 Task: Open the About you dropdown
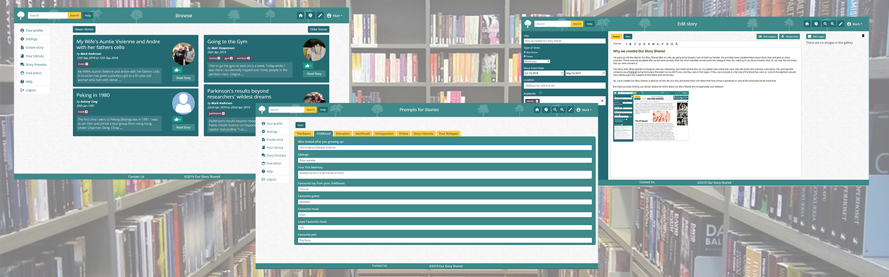[537, 61]
